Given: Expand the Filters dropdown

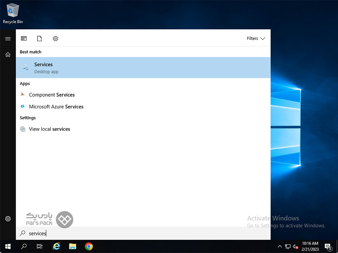Looking at the screenshot, I should tap(256, 39).
